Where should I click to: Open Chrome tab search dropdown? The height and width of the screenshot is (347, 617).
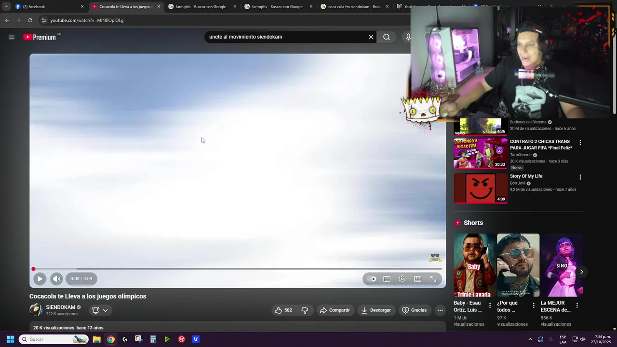[6, 7]
